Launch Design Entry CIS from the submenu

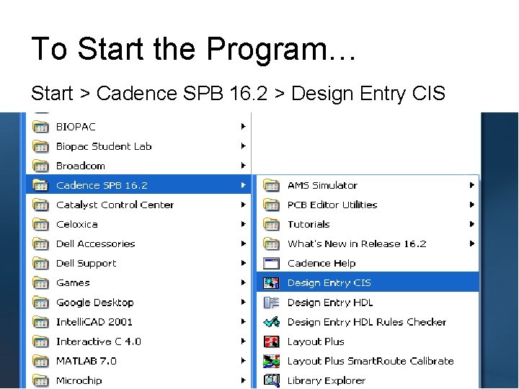(368, 282)
